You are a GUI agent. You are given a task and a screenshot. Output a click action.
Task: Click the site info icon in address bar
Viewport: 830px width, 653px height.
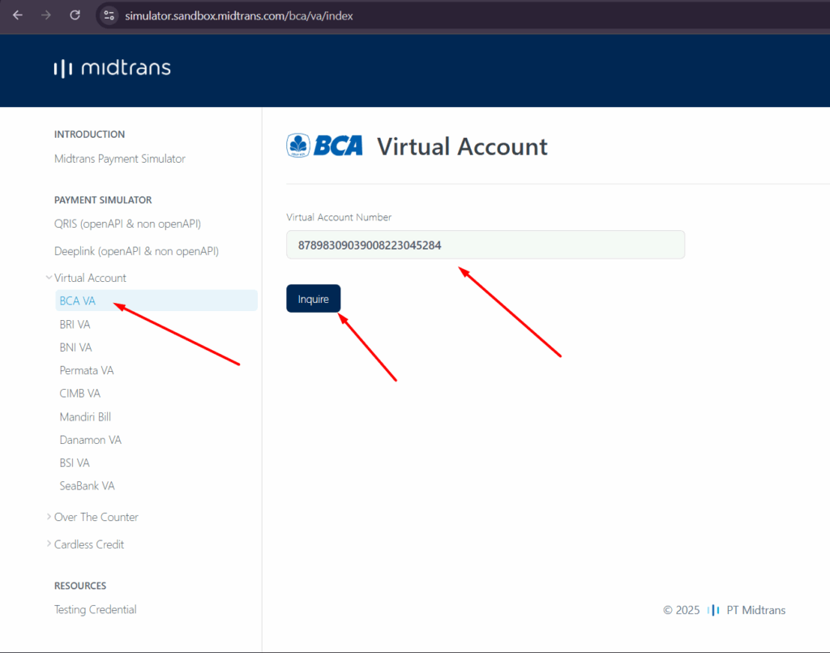click(109, 15)
